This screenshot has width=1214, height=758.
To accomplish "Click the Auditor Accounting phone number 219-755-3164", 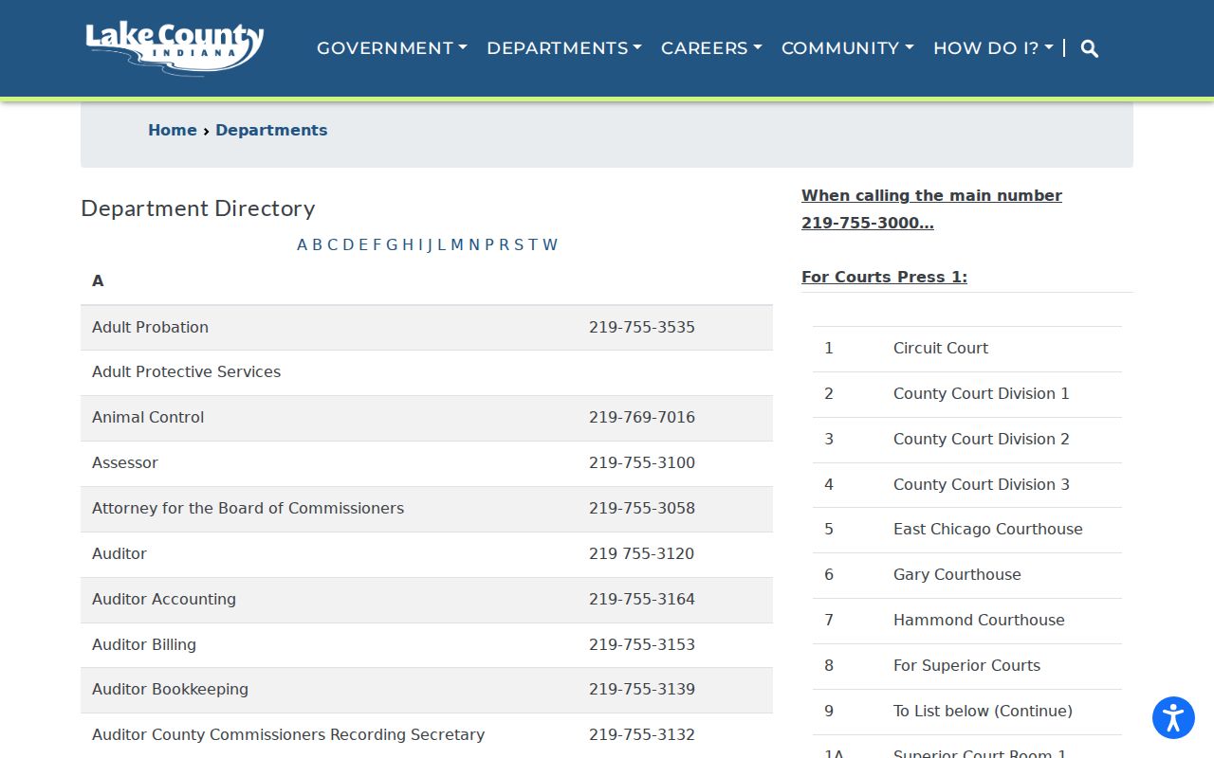I will [642, 600].
